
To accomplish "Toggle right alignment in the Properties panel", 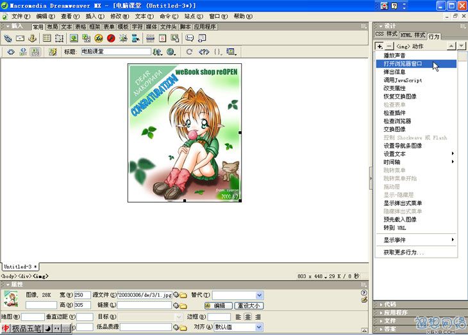I will (x=258, y=317).
